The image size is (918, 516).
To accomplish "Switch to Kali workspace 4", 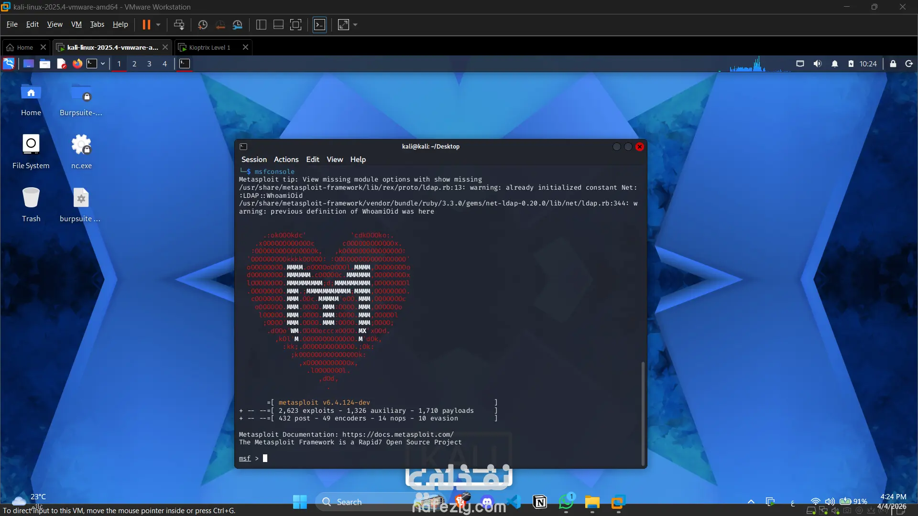I will point(165,64).
